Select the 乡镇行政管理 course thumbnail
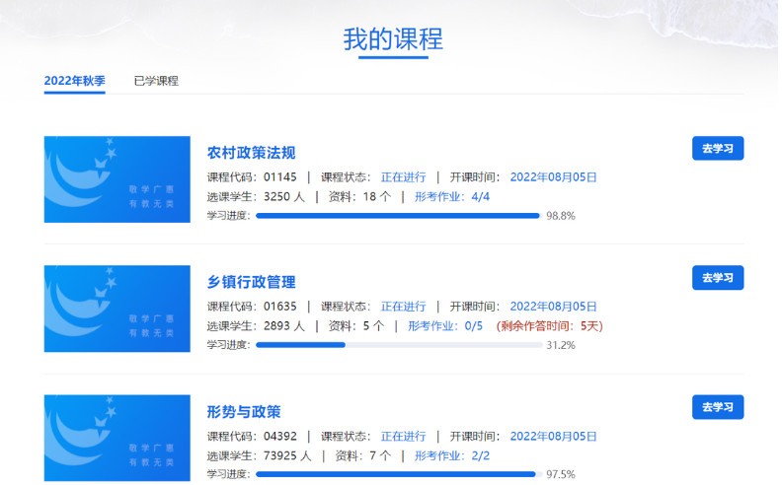Image resolution: width=782 pixels, height=485 pixels. tap(117, 309)
